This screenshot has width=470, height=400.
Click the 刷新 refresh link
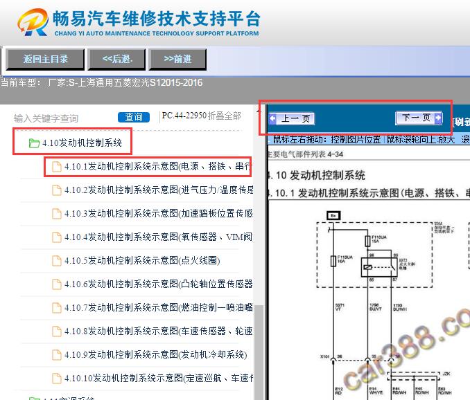[x=461, y=122]
